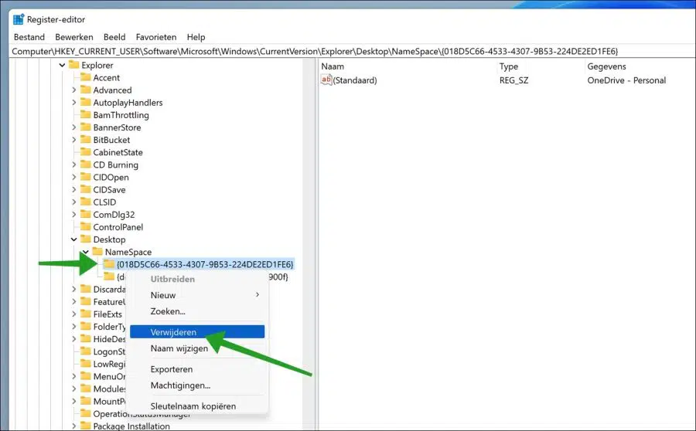Expand the CIDSave key

73,189
